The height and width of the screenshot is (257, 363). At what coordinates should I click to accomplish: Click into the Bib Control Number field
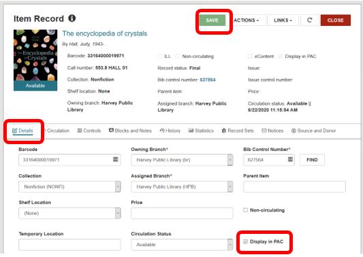(x=269, y=160)
